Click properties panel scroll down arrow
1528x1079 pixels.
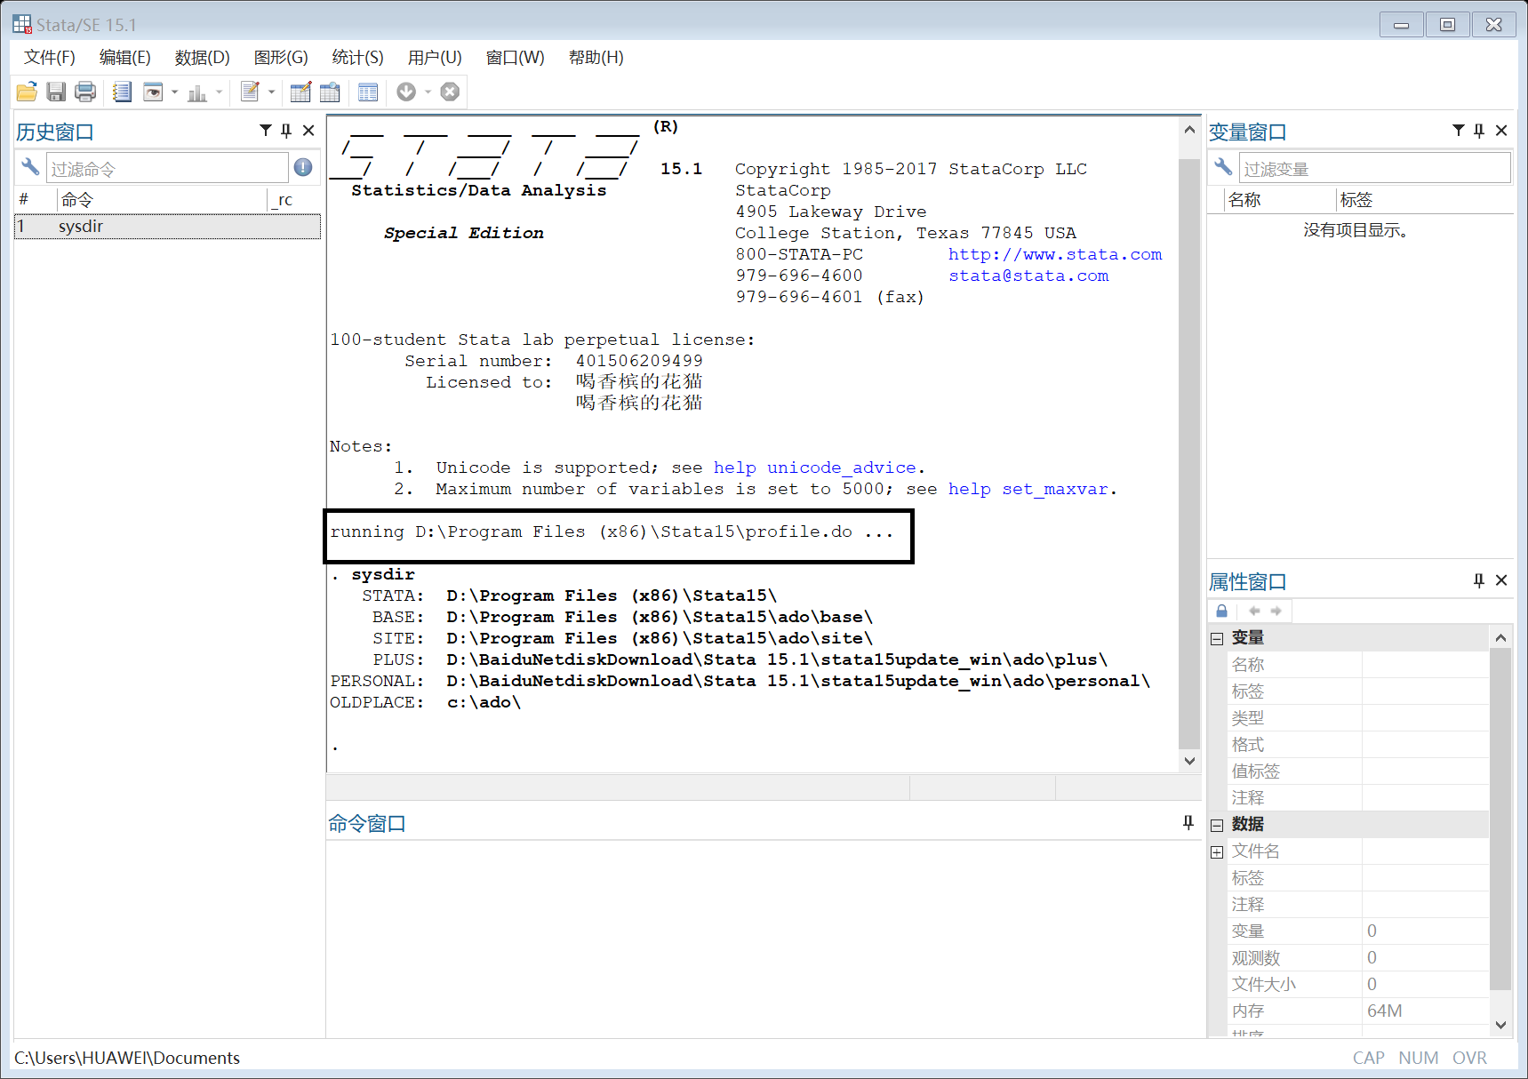click(1500, 1024)
